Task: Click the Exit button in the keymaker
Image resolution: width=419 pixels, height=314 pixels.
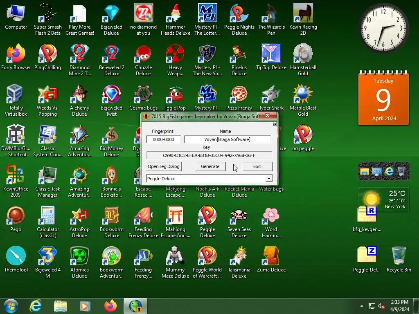Action: click(x=257, y=166)
